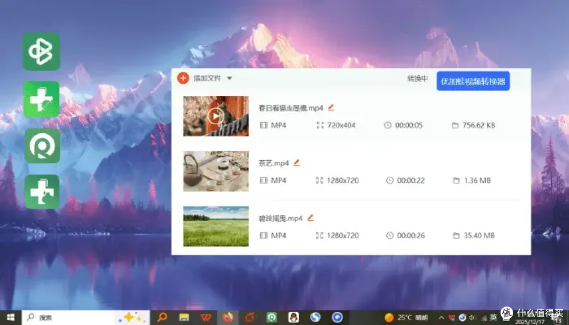
Task: Click the resolution icon next to 720x404
Action: 320,125
